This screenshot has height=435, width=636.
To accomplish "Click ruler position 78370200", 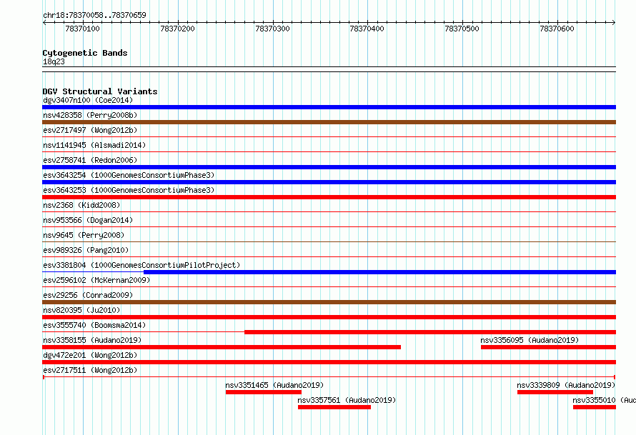I will point(178,29).
